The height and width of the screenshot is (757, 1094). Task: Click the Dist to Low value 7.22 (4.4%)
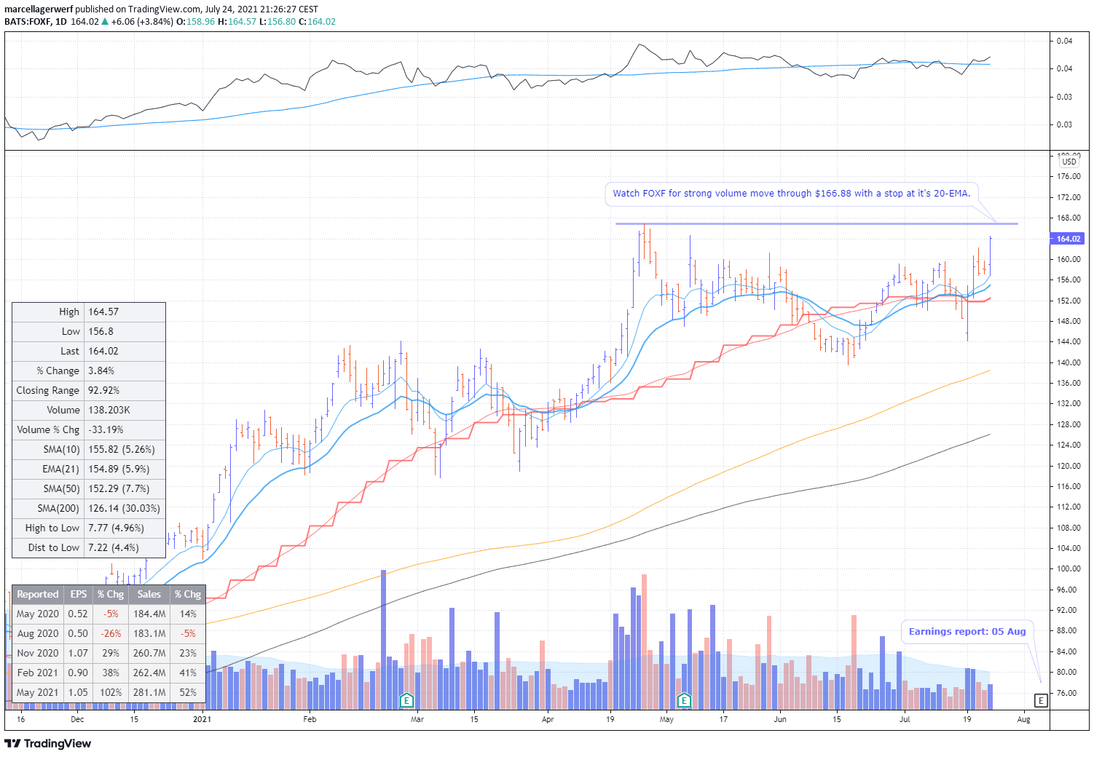click(125, 547)
